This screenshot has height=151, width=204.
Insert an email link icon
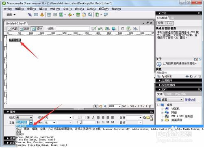coord(36,15)
